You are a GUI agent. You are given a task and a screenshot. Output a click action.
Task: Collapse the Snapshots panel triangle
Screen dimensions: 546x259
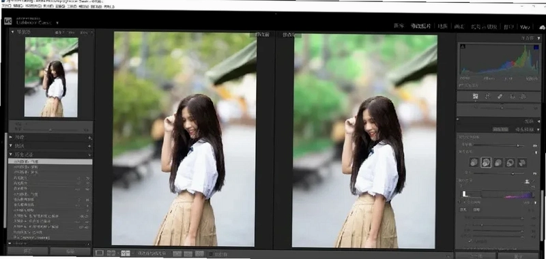[x=11, y=146]
